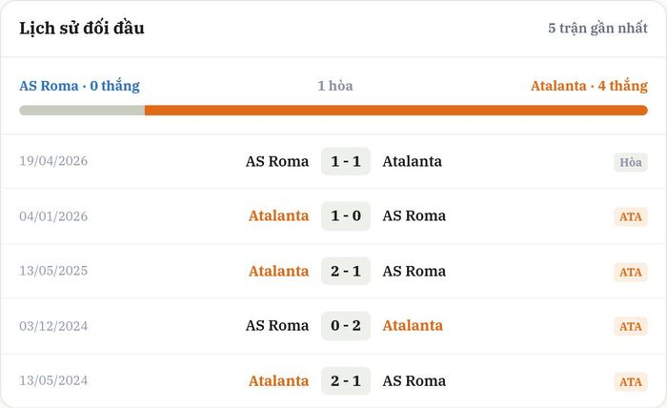Viewport: 667px width, 408px height.
Task: Click the ATA badge for 03/12/2024 match
Action: tap(631, 326)
